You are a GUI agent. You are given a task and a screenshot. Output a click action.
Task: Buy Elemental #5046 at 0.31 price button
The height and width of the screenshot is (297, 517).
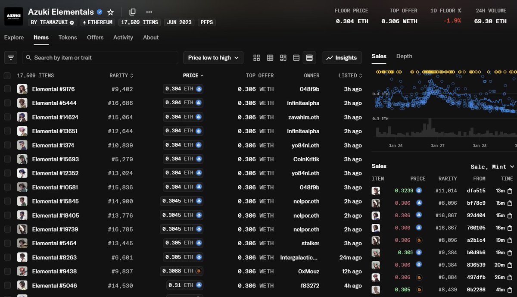(x=185, y=285)
